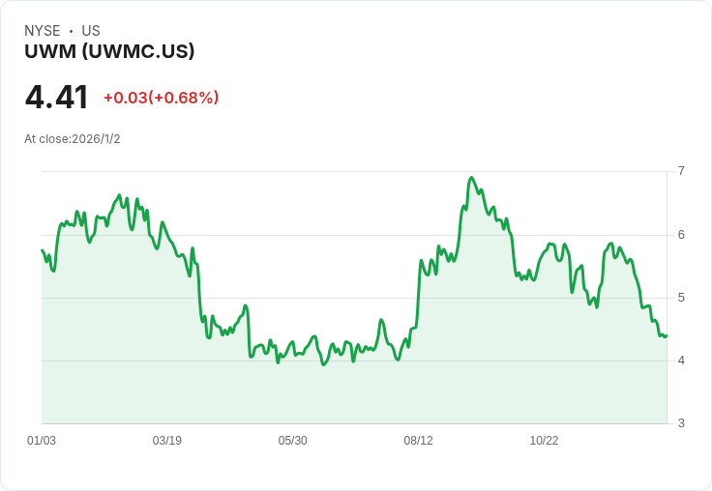Image resolution: width=712 pixels, height=491 pixels.
Task: Click the NYSE exchange label
Action: [43, 31]
